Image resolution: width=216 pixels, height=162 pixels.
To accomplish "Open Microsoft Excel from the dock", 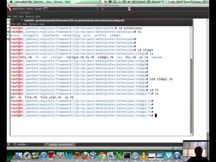I will (119, 156).
